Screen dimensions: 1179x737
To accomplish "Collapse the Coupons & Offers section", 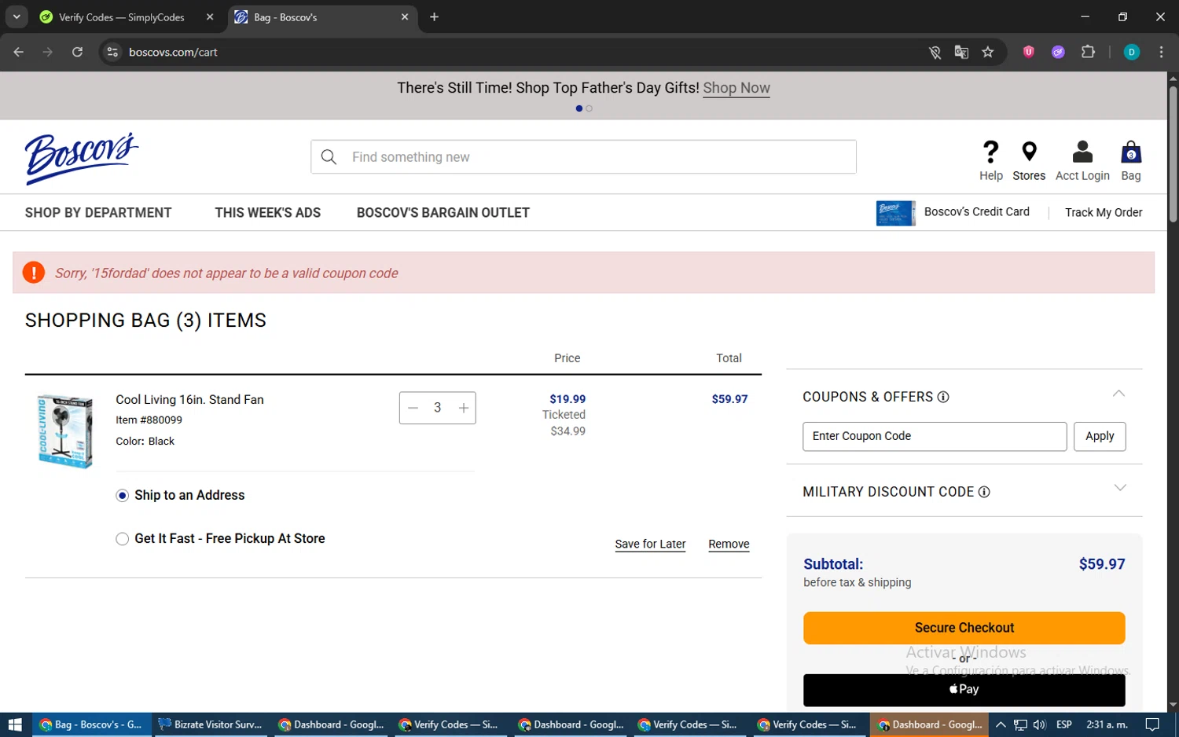I will [1118, 394].
